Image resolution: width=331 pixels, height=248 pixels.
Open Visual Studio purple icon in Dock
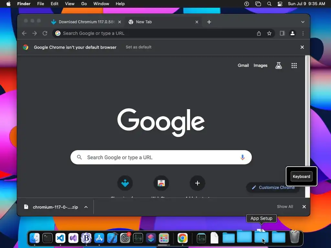[73, 238]
